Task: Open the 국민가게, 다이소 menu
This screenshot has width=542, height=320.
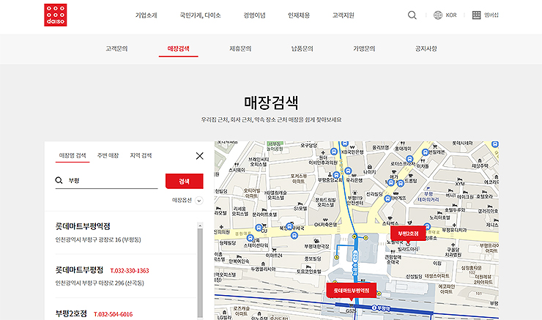Action: 200,15
